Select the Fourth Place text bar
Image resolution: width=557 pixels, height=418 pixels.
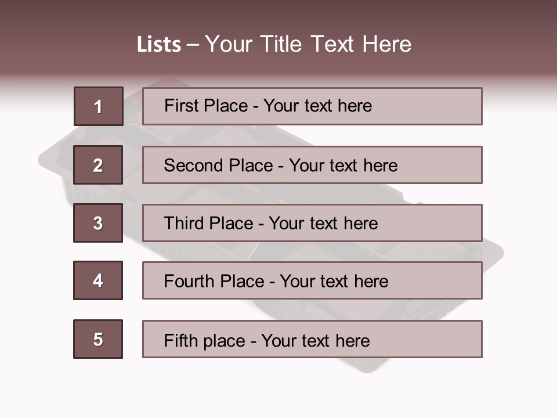[x=312, y=281]
